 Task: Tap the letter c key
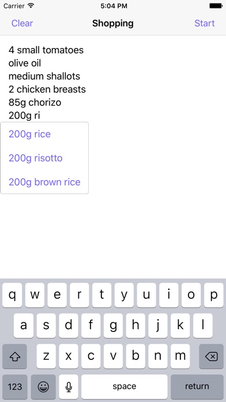coord(91,356)
